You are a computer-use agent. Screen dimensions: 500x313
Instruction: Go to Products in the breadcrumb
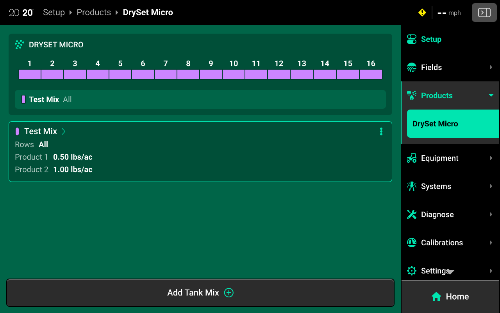click(x=94, y=13)
